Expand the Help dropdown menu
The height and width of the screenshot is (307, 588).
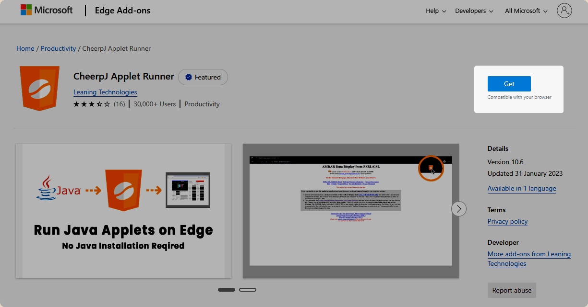click(435, 11)
